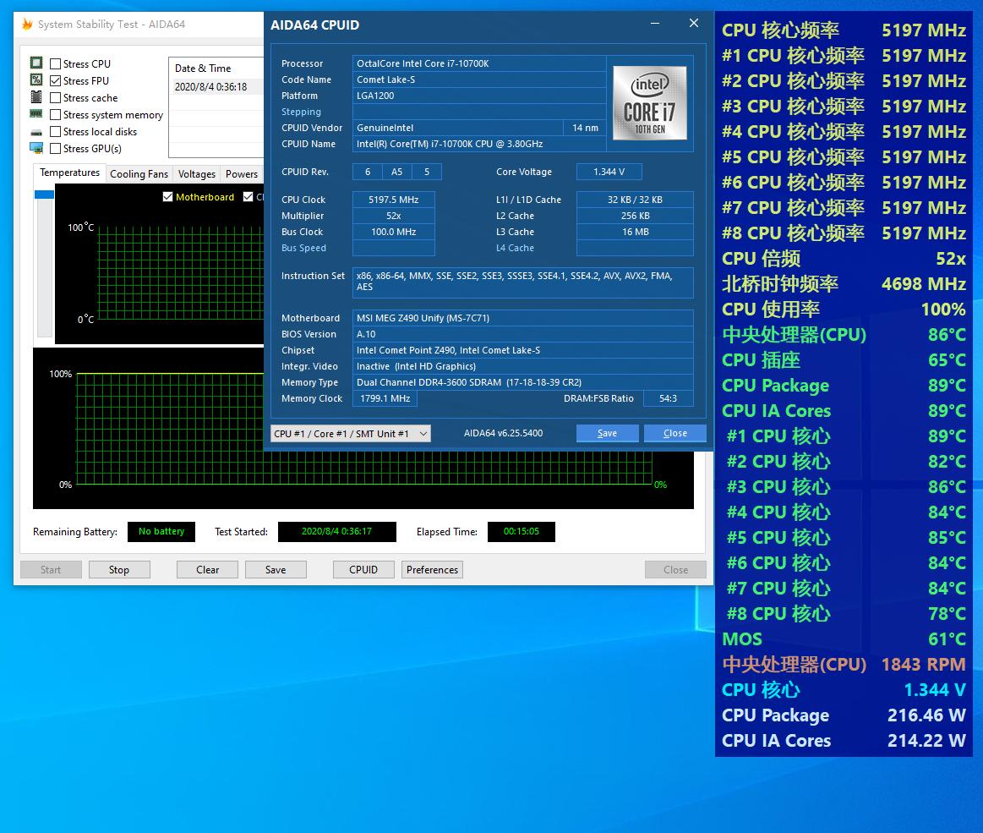Click the CPU Clock value 5197.5 MHz
Image resolution: width=983 pixels, height=833 pixels.
coord(394,200)
